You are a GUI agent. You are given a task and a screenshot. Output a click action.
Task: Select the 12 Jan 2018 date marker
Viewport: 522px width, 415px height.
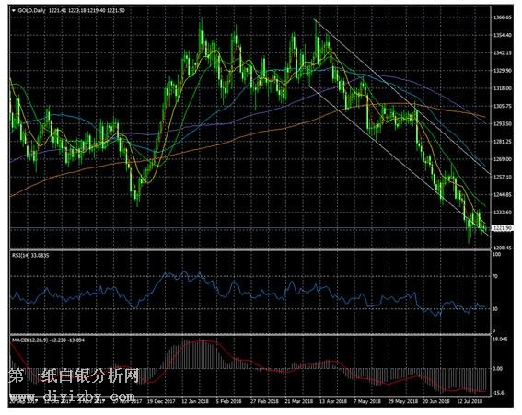point(195,401)
